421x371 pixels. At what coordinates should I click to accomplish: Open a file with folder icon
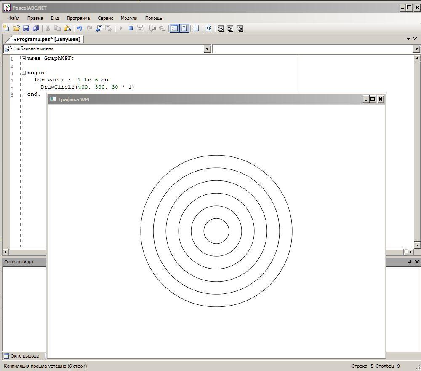pos(16,28)
